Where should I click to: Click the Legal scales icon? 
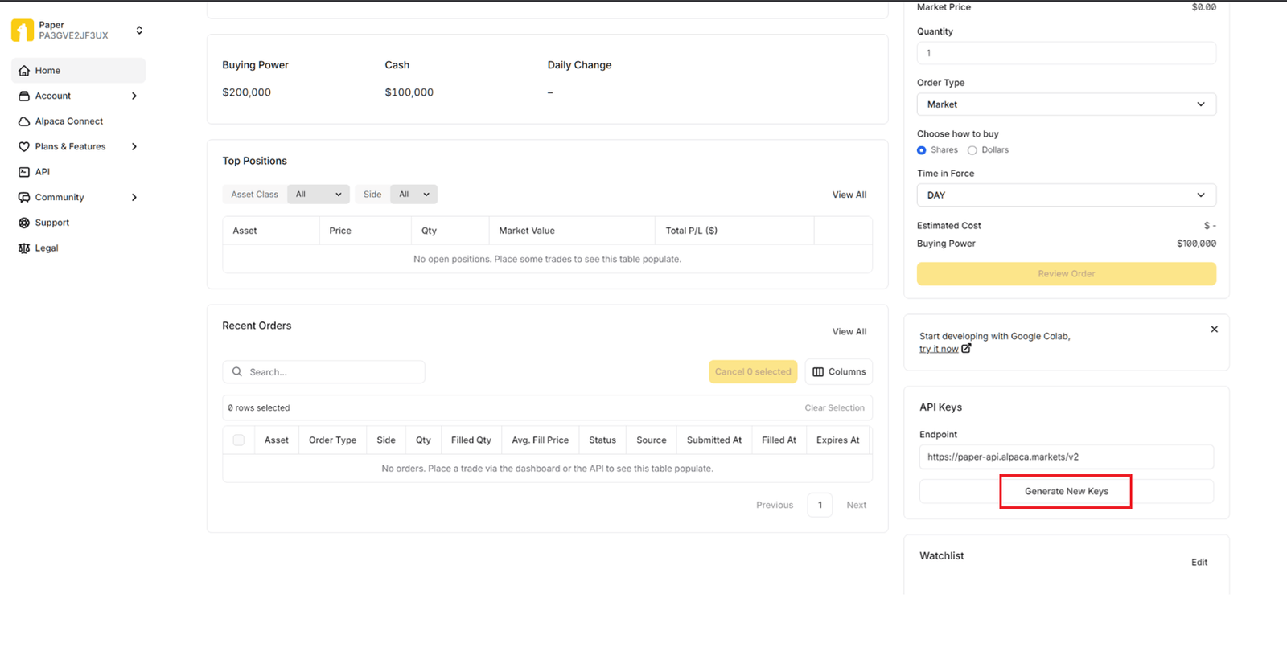24,248
